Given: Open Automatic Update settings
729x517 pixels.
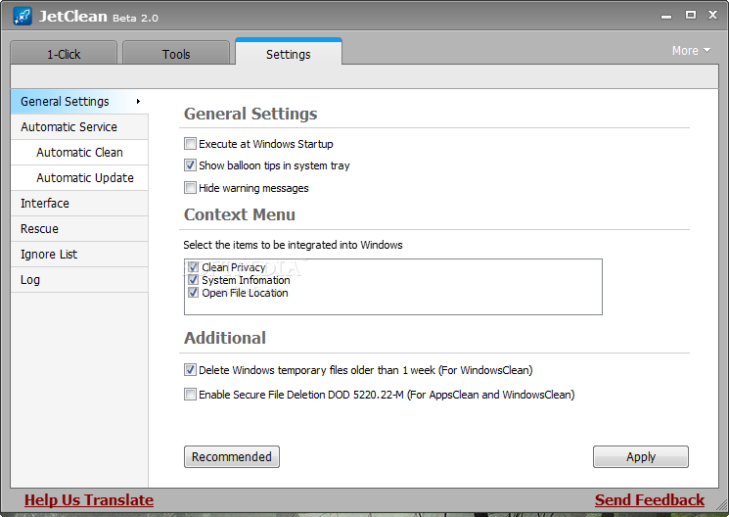Looking at the screenshot, I should coord(79,178).
